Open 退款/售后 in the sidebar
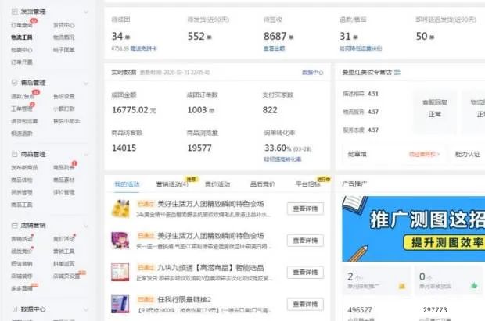 [x=23, y=97]
